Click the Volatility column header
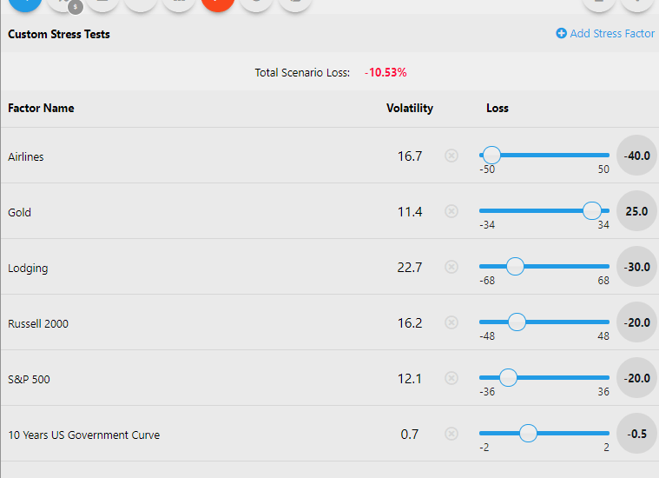The image size is (659, 478). pos(410,109)
